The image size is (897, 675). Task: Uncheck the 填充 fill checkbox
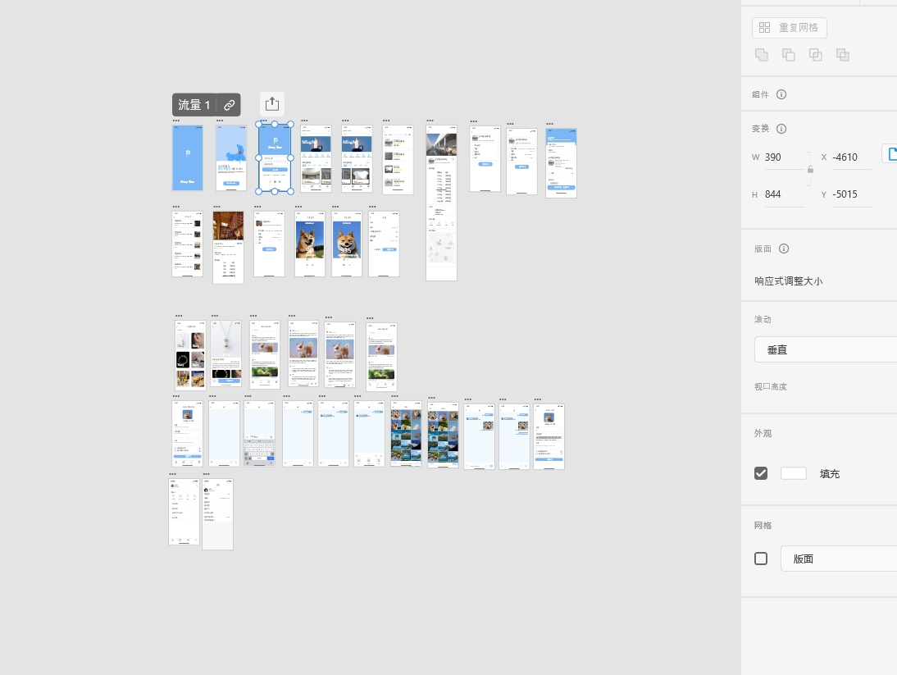tap(761, 473)
